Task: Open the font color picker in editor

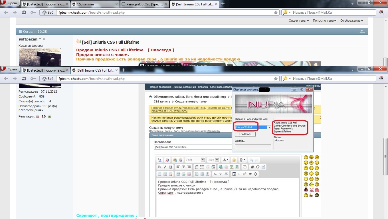Action: click(225, 160)
